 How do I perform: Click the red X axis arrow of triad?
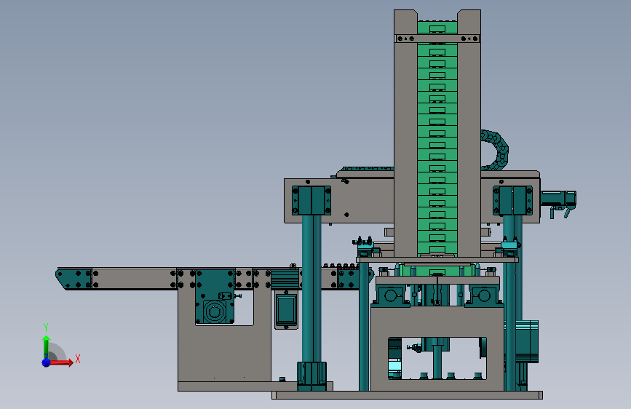pyautogui.click(x=61, y=362)
